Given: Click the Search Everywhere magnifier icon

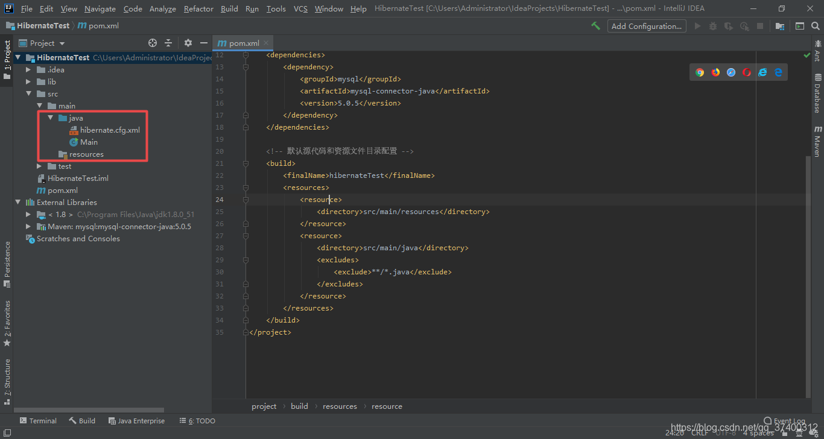Looking at the screenshot, I should point(816,26).
